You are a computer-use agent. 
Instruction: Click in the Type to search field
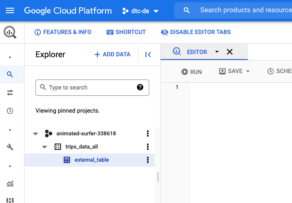pos(92,88)
